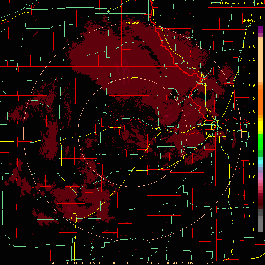The width and height of the screenshot is (265, 265).
Task: Pick the bright yellow color bar segment
Action: pos(260,126)
